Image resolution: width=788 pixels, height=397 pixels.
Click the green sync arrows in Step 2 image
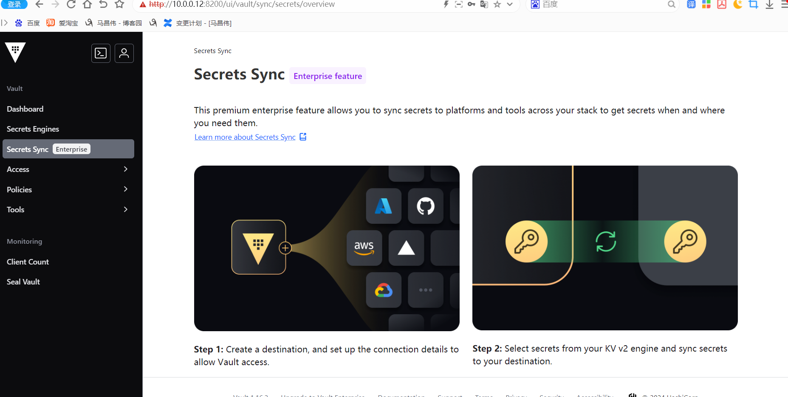pos(606,242)
